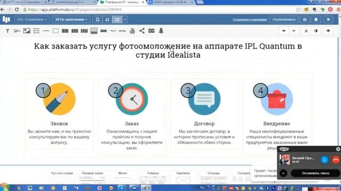Image resolution: width=341 pixels, height=191 pixels.
Task: Insert an HTML code block
Action: point(123,31)
